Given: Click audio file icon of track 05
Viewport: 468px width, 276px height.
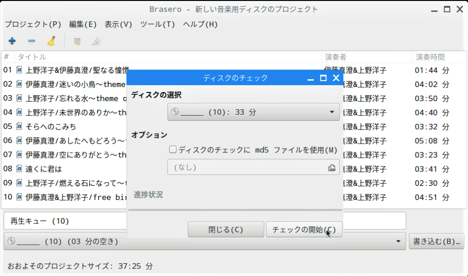Looking at the screenshot, I should click(19, 126).
